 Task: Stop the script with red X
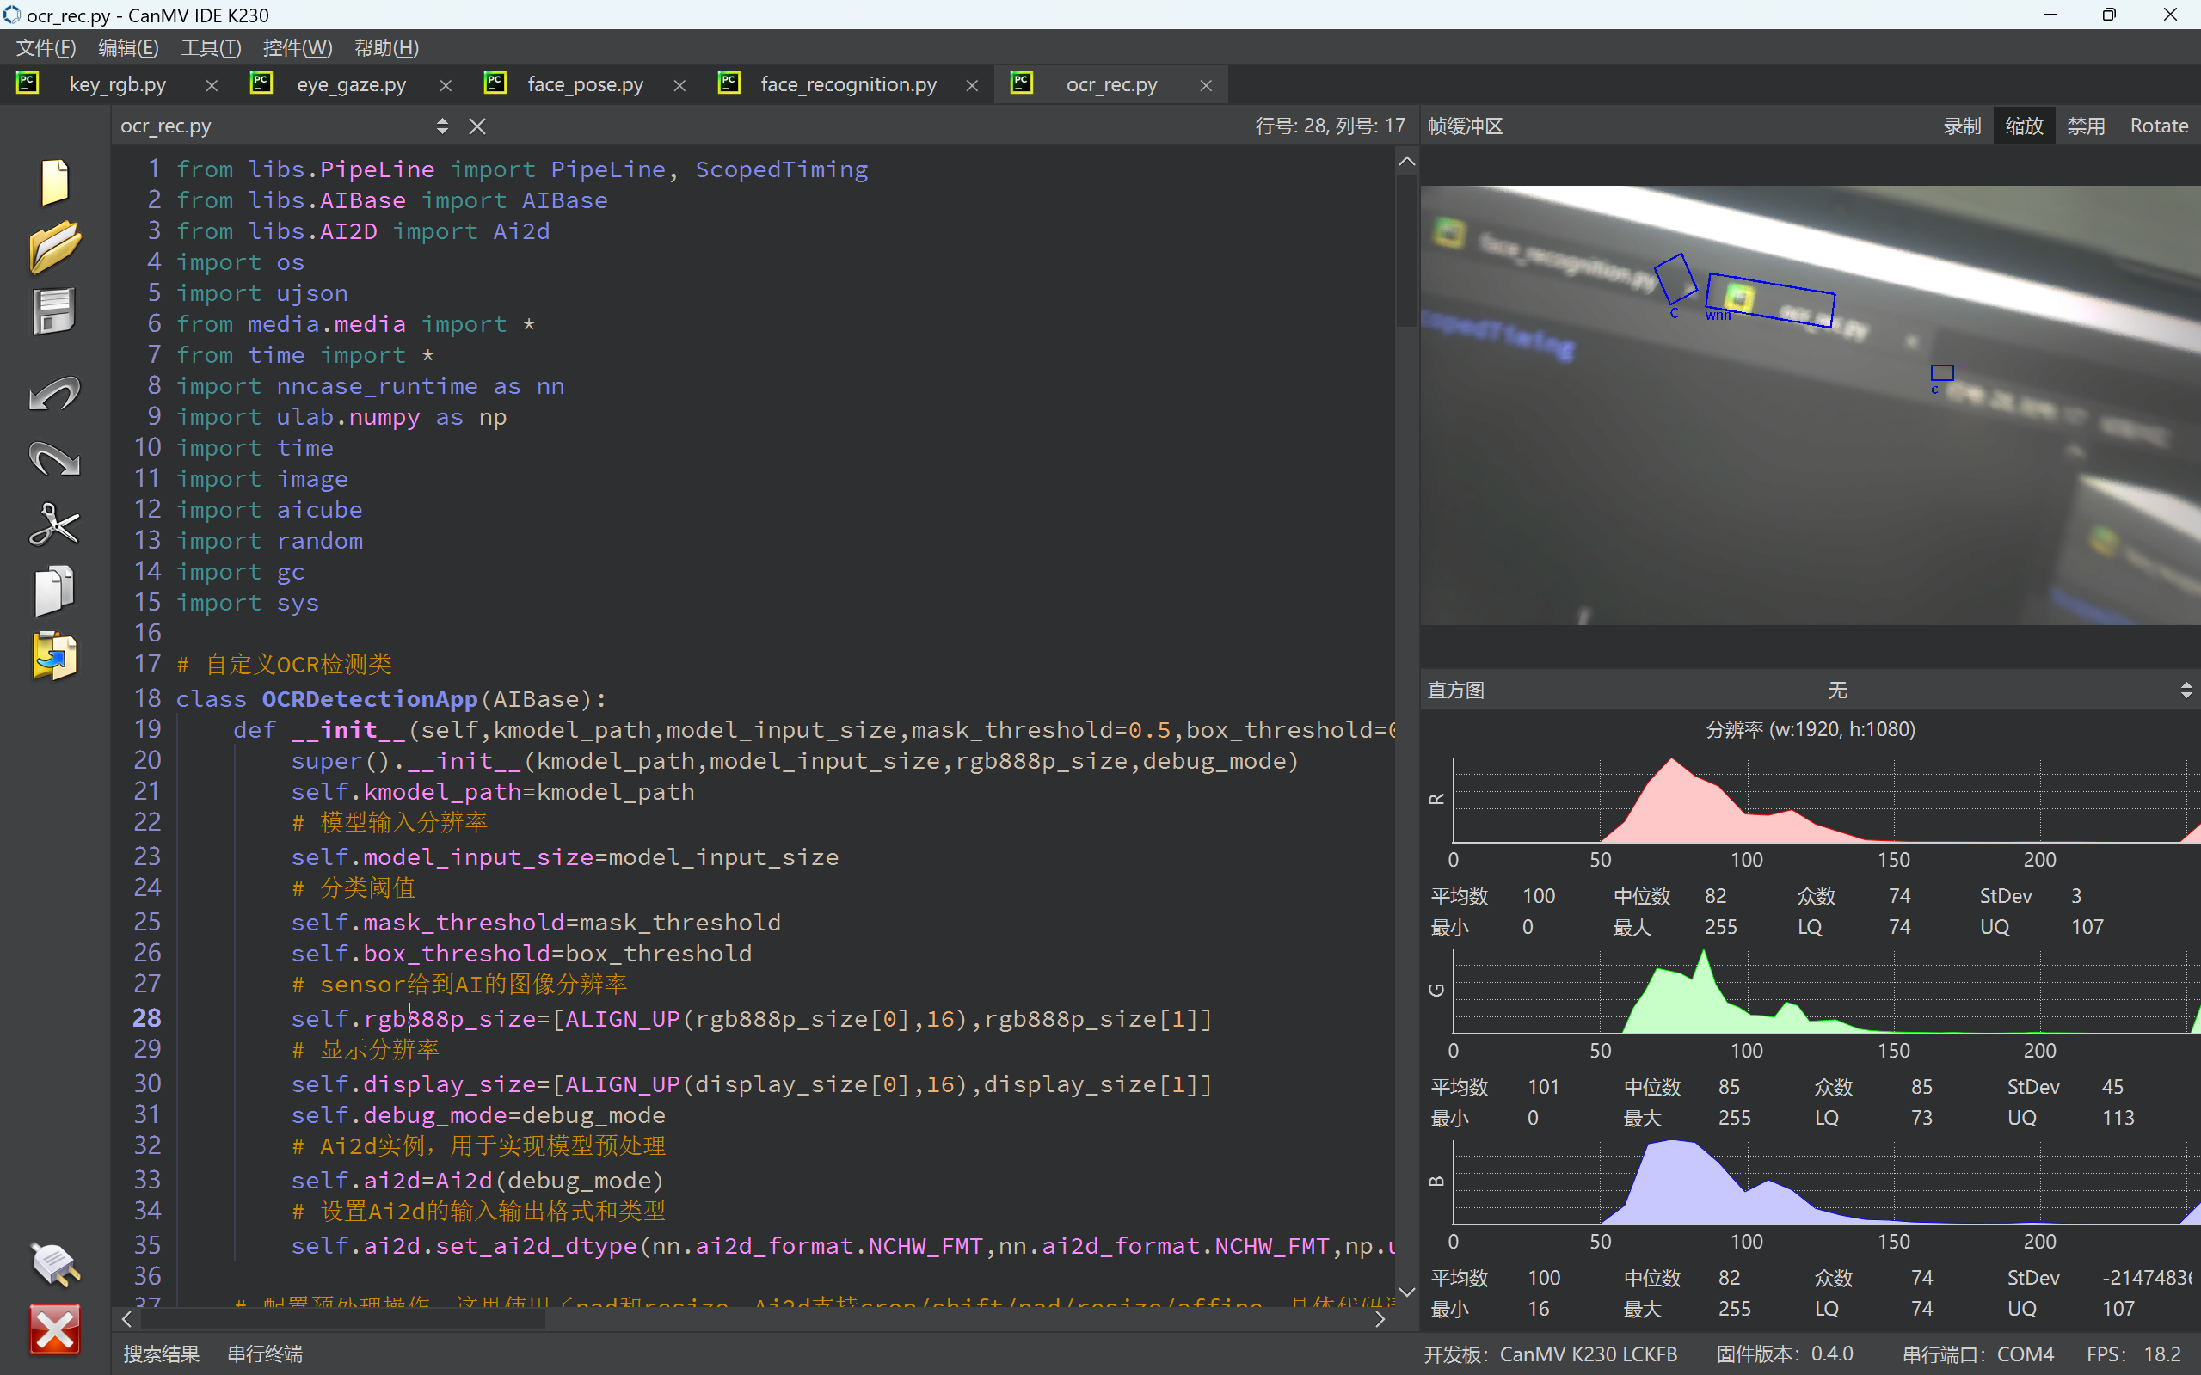[x=54, y=1329]
